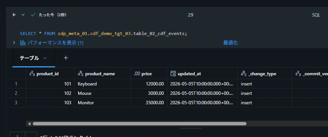The height and width of the screenshot is (137, 328).
Task: Click the SQL query text in the cell
Action: 103,33
